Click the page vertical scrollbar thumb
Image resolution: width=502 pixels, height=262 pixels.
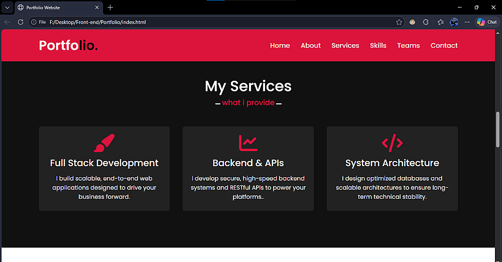497,129
